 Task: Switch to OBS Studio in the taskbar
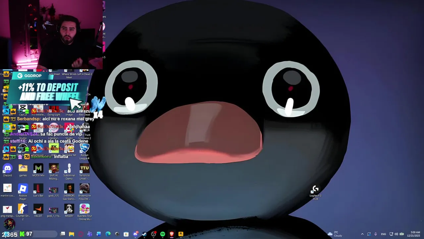pos(153,234)
